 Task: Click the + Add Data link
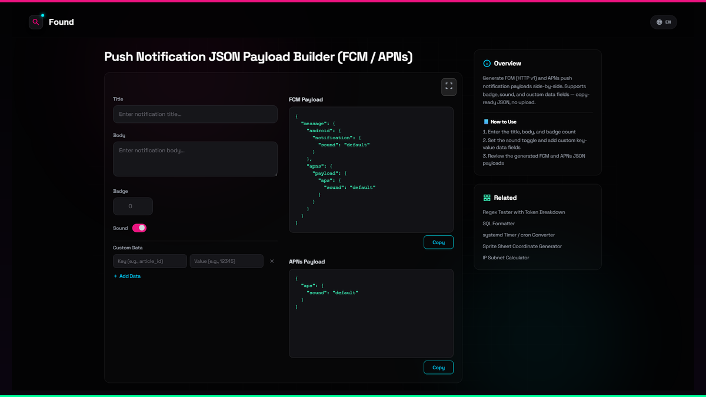coord(127,276)
